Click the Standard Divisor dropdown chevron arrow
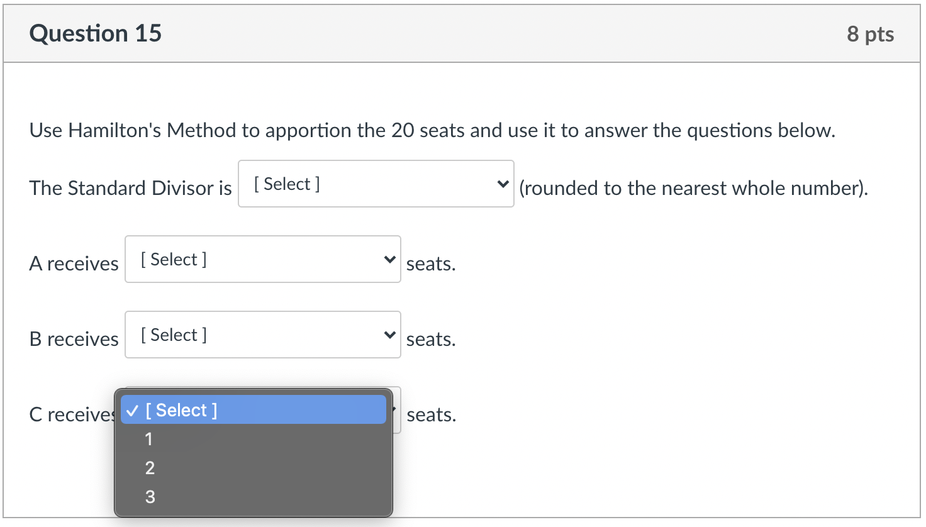926x527 pixels. click(503, 184)
